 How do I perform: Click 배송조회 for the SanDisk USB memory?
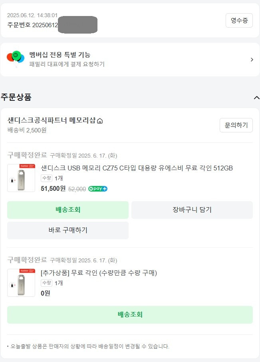tap(67, 210)
